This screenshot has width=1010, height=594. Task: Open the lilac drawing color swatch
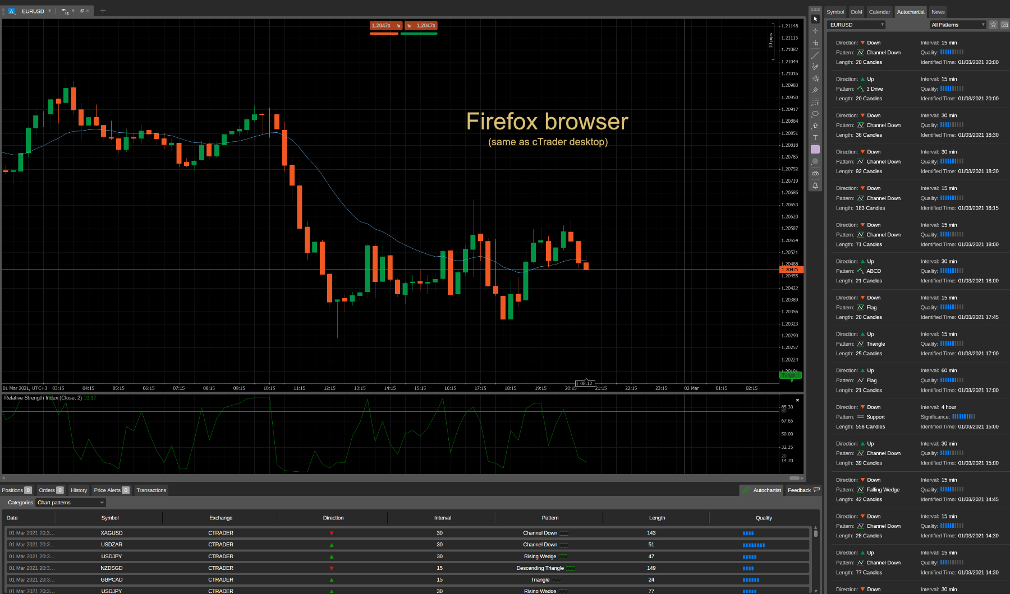click(815, 149)
